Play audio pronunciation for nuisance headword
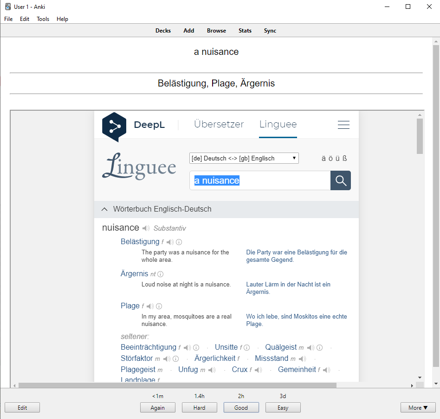Image resolution: width=440 pixels, height=419 pixels. pos(146,228)
